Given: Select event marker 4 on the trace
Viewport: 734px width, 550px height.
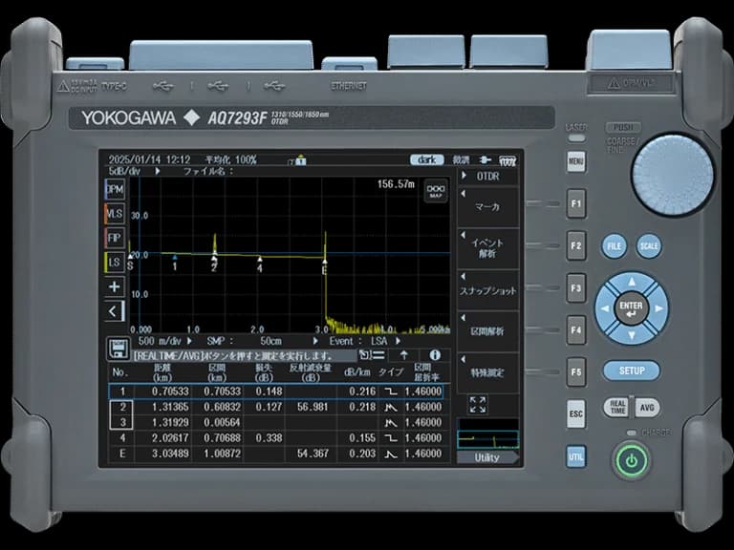Looking at the screenshot, I should [260, 264].
